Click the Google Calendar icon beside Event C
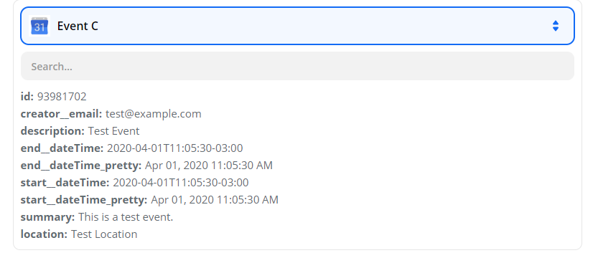Image resolution: width=593 pixels, height=258 pixels. click(39, 26)
